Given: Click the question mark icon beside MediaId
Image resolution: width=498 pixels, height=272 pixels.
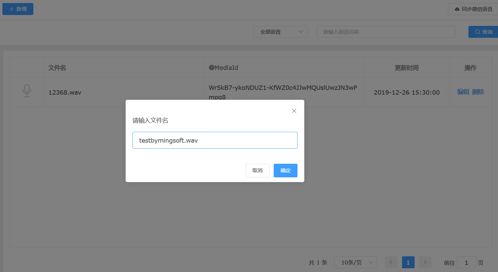Looking at the screenshot, I should [x=211, y=68].
